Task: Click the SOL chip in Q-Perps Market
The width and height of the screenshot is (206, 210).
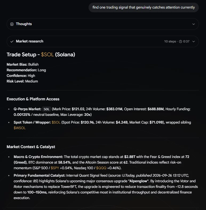Action: (46, 109)
